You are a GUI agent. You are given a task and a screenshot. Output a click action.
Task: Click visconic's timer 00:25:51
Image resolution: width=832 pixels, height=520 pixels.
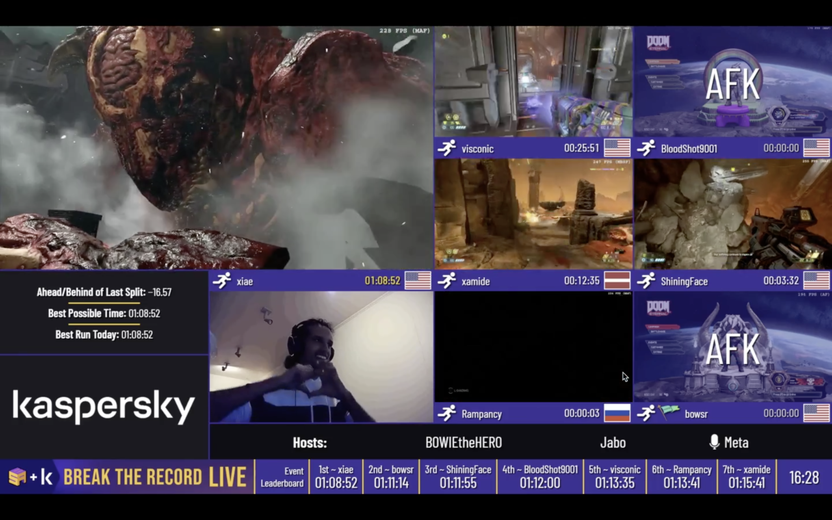click(581, 148)
